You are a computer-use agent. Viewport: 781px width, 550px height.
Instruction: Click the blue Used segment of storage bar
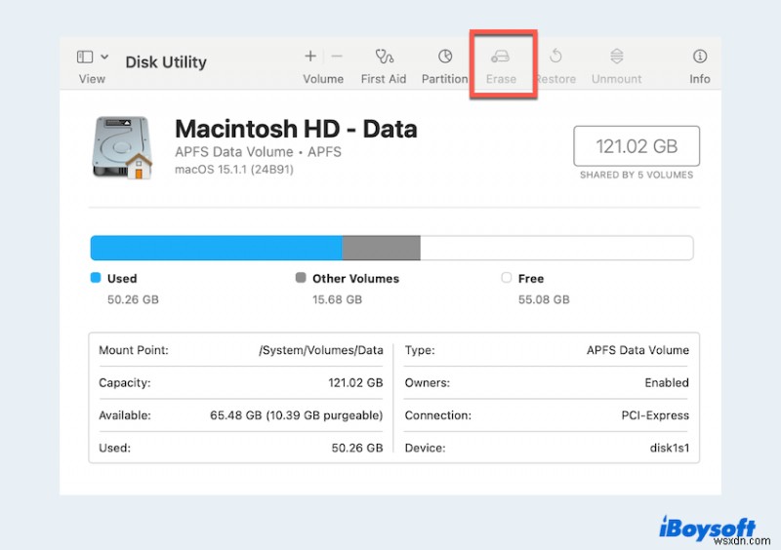click(217, 248)
